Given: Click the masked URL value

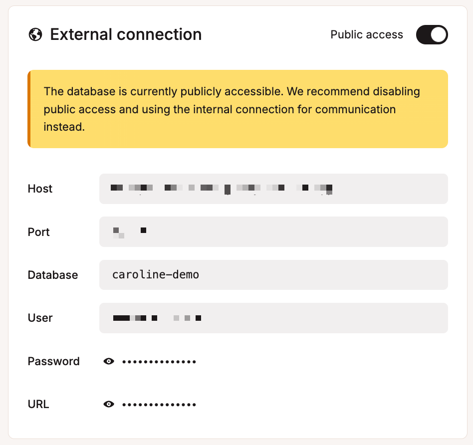Looking at the screenshot, I should point(159,404).
